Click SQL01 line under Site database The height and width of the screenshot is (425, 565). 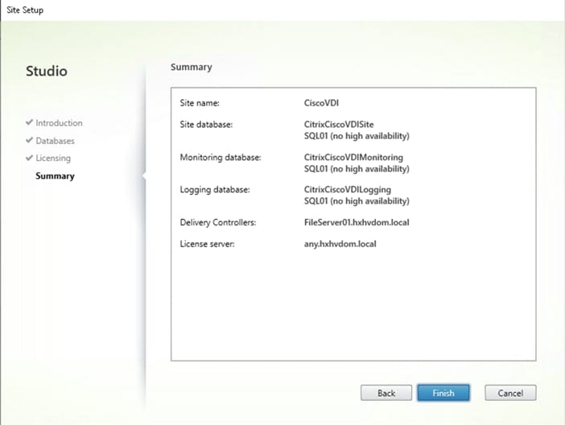tap(357, 136)
